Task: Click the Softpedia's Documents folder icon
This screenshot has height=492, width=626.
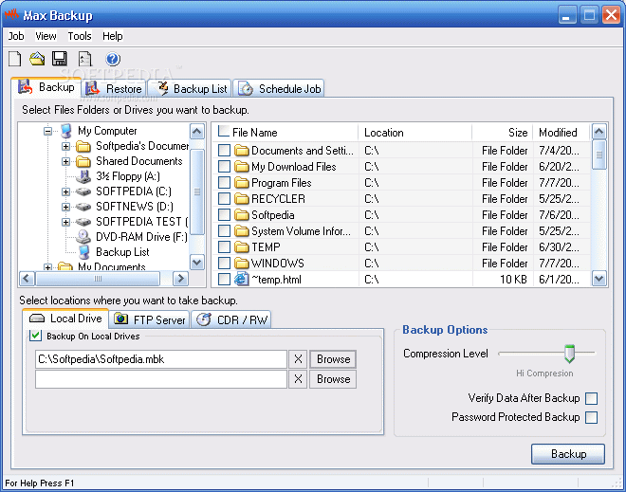Action: (83, 146)
